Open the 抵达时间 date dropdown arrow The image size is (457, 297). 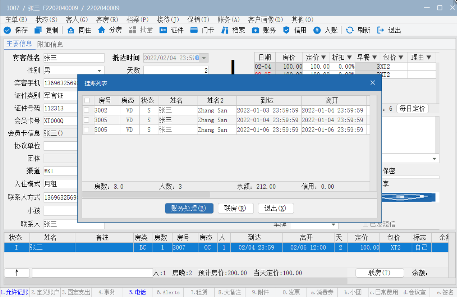coord(204,58)
